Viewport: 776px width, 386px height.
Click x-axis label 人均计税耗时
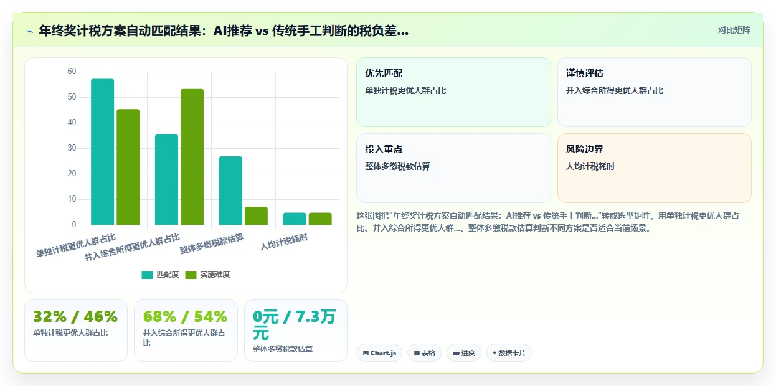284,241
